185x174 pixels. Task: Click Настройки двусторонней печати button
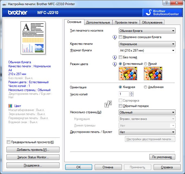coord(150,139)
